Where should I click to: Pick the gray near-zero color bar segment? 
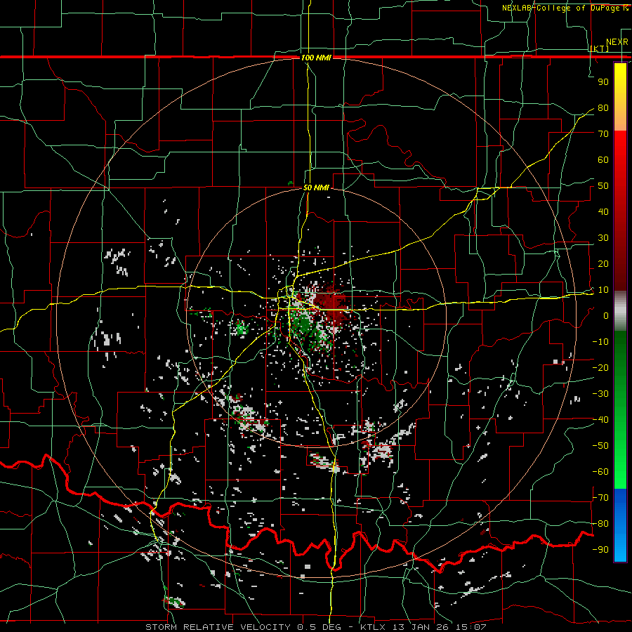pos(620,311)
